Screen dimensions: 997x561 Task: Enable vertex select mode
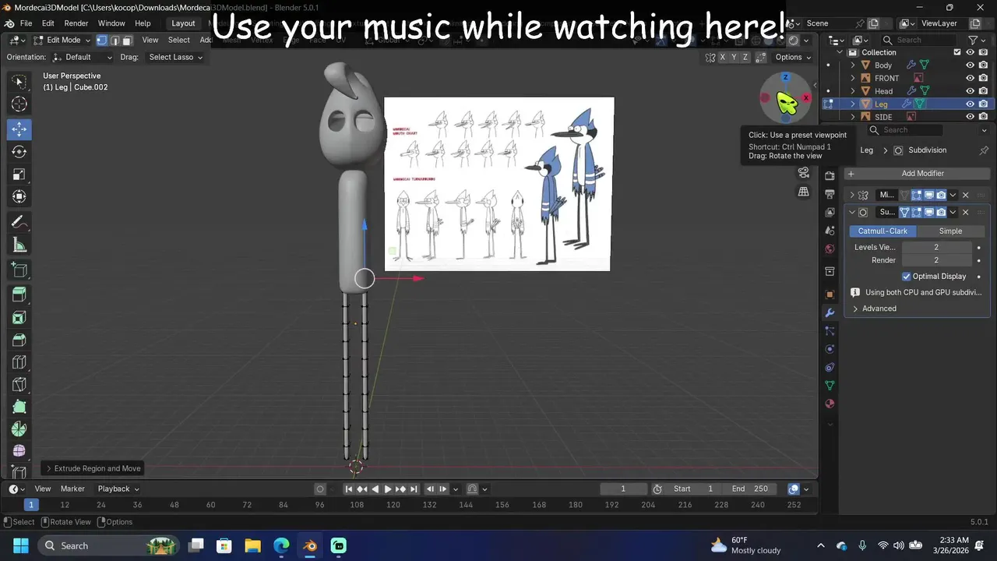(102, 40)
